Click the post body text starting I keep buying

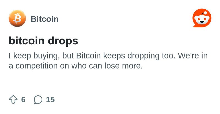pyautogui.click(x=108, y=61)
